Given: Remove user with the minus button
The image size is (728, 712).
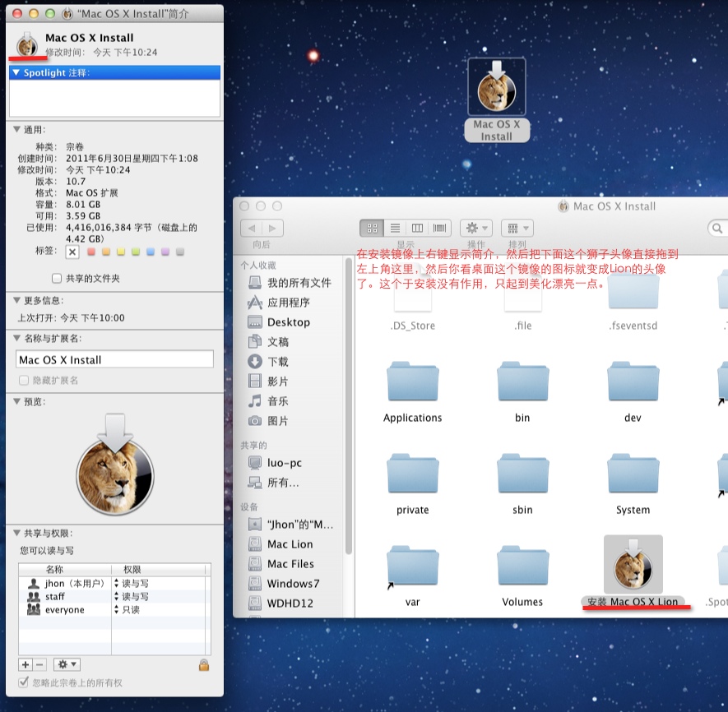Looking at the screenshot, I should 39,664.
